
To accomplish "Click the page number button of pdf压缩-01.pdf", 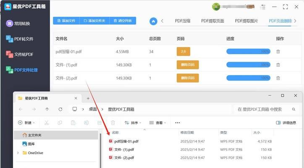I will [x=183, y=51].
